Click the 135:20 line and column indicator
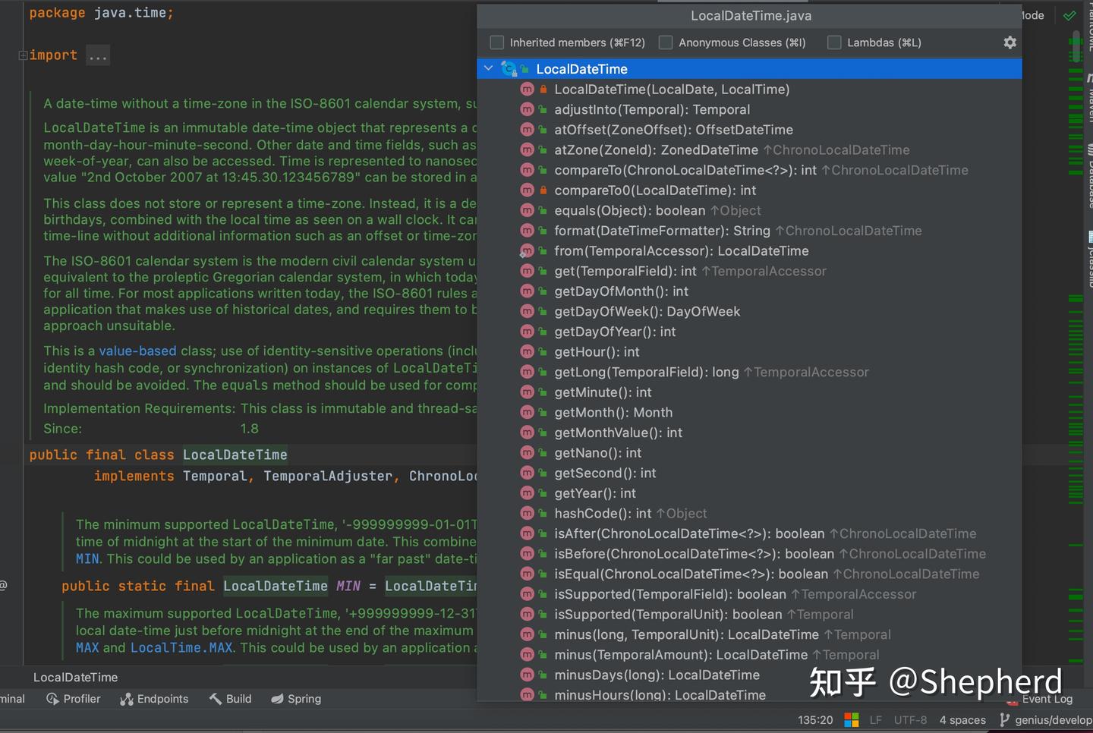The width and height of the screenshot is (1093, 733). pos(815,720)
